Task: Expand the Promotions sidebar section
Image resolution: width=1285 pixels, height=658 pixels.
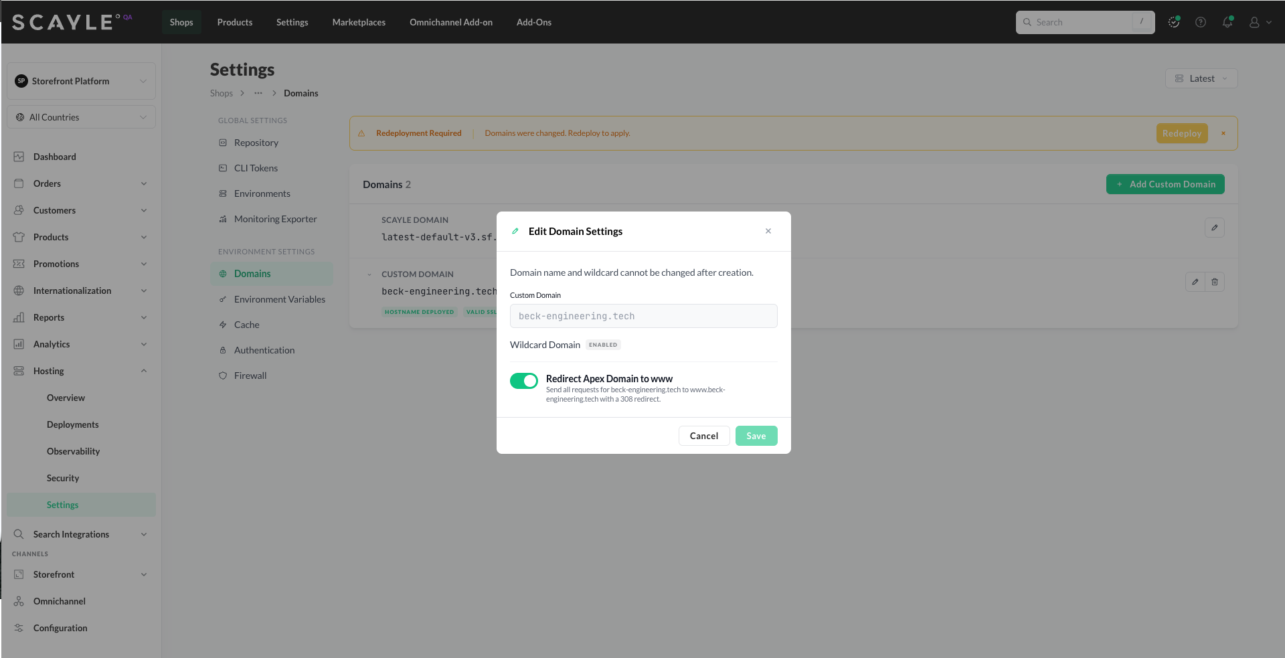Action: tap(81, 264)
